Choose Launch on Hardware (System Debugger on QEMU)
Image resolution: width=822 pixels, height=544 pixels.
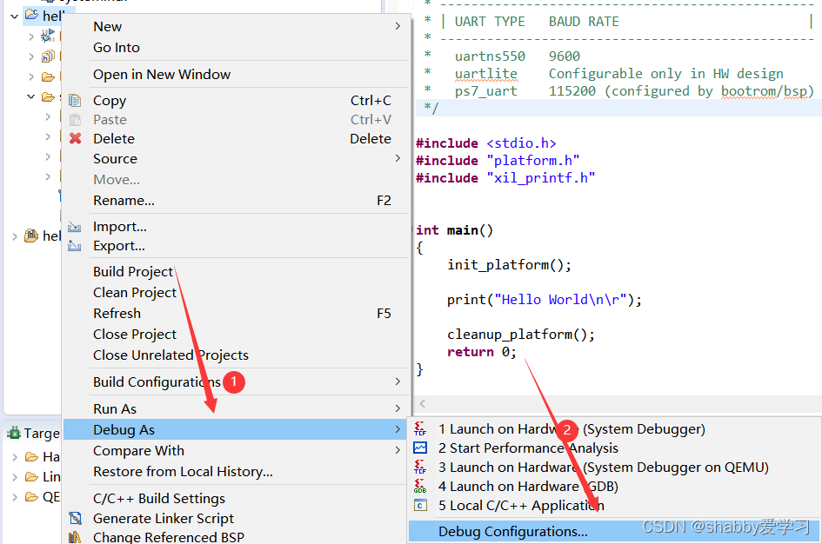pyautogui.click(x=604, y=468)
